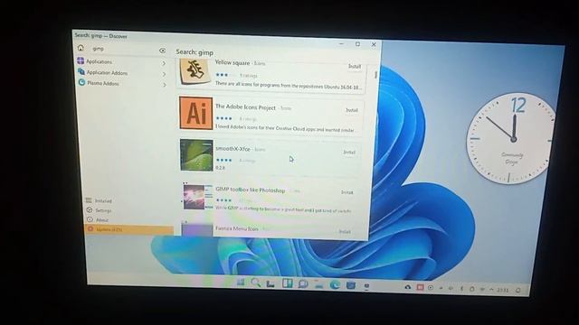Open the widgets panel taskbar icon

pyautogui.click(x=287, y=283)
